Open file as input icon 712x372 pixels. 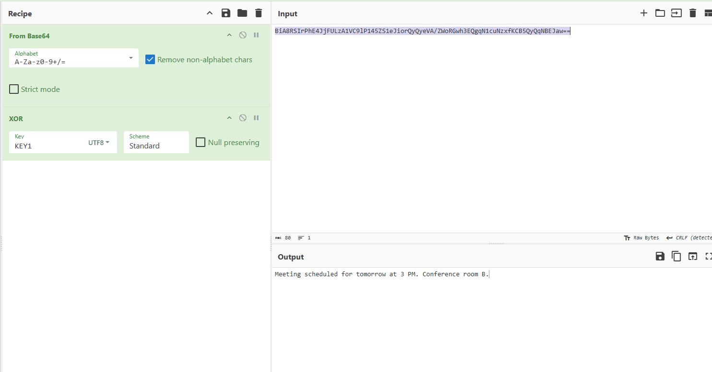coord(676,13)
